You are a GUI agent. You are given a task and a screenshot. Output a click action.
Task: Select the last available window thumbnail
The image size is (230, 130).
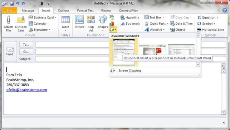[x=181, y=50]
